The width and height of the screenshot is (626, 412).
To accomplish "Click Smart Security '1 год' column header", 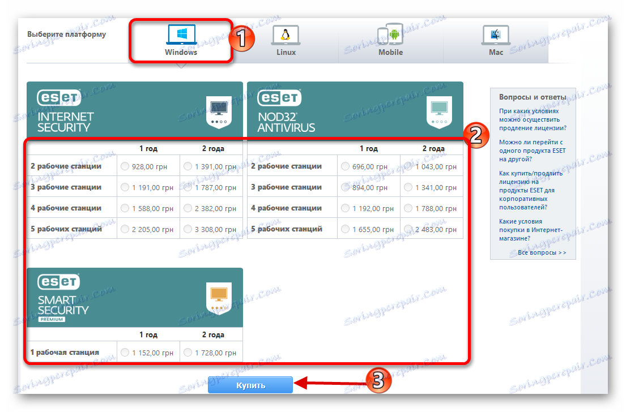I will pyautogui.click(x=148, y=335).
